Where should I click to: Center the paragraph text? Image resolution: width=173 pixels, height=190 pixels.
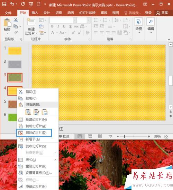[102, 33]
